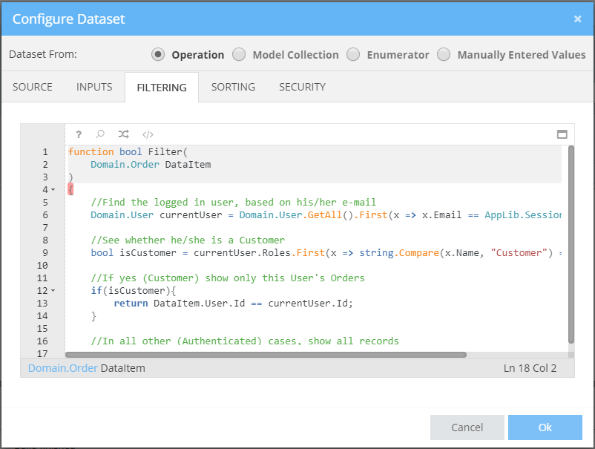Confirm the dataset with the Ok button

point(545,427)
